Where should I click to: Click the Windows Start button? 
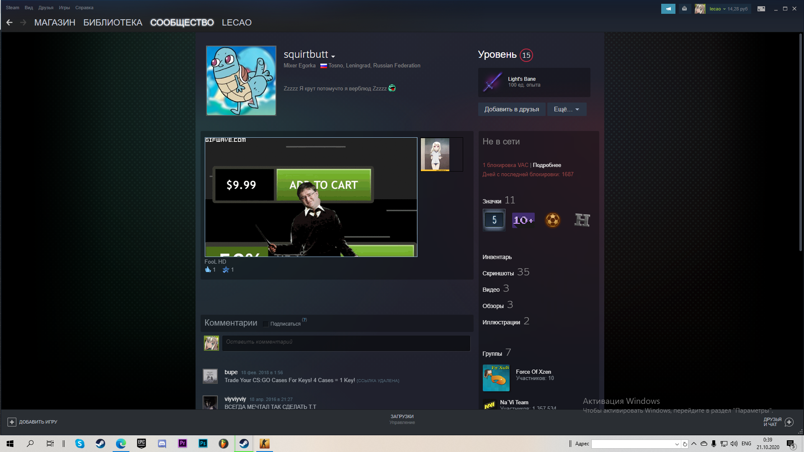[10, 444]
